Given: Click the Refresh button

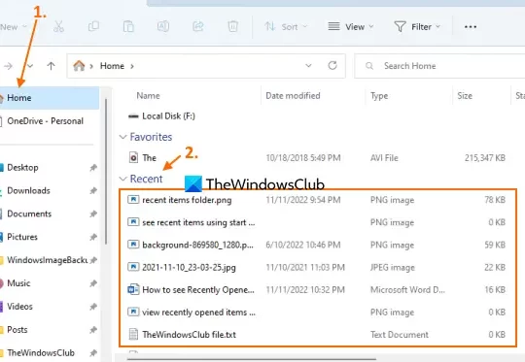Looking at the screenshot, I should [x=332, y=66].
